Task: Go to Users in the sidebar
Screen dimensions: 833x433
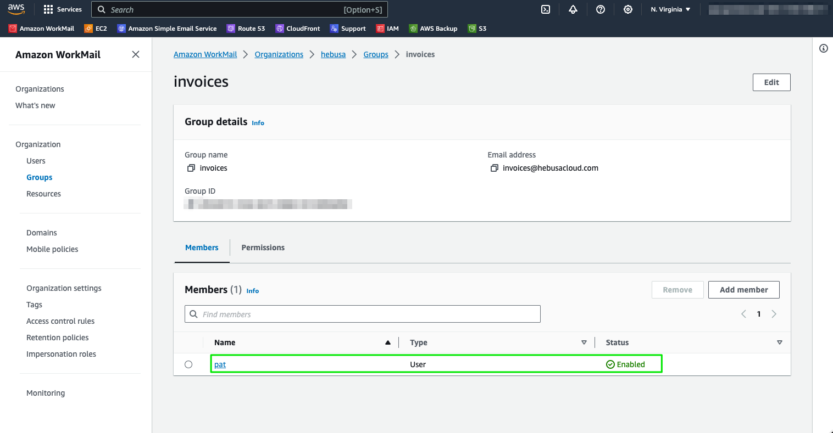Action: [x=36, y=161]
